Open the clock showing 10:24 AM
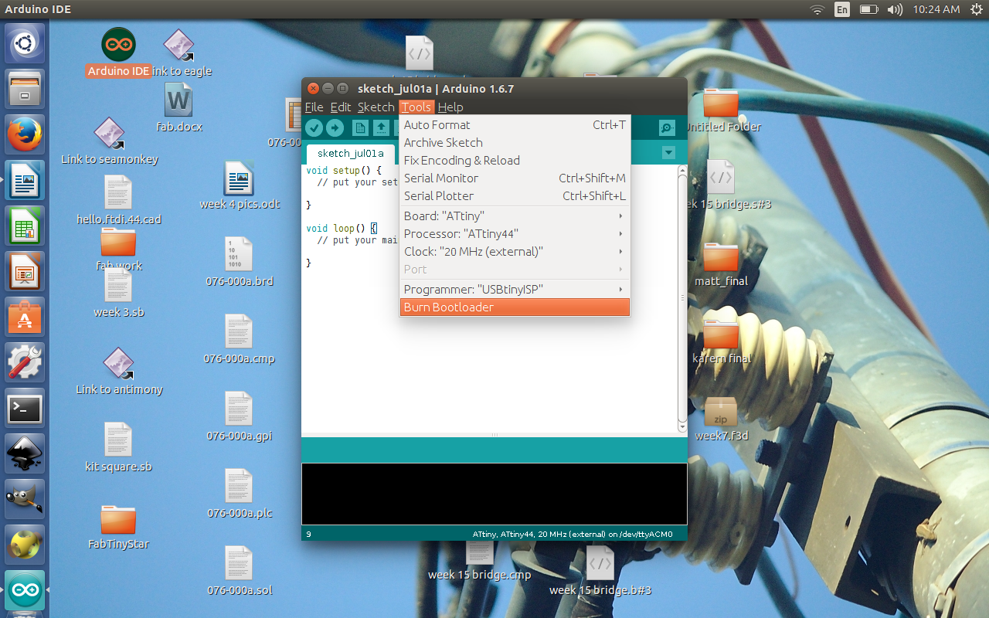The image size is (989, 618). tap(936, 9)
